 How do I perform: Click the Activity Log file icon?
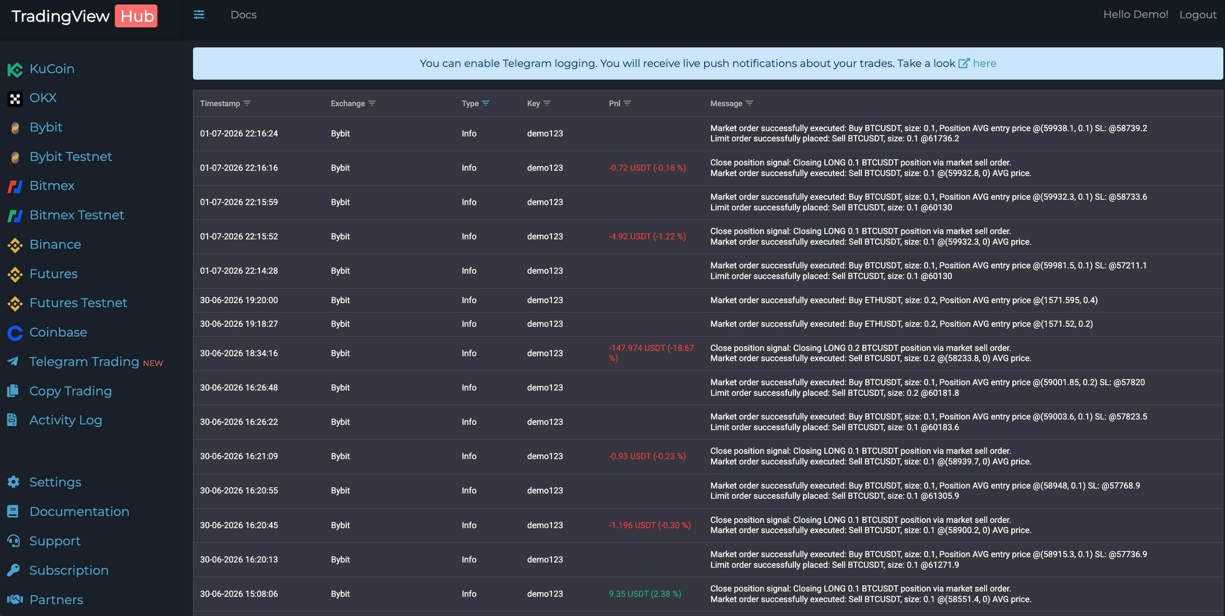pos(12,420)
